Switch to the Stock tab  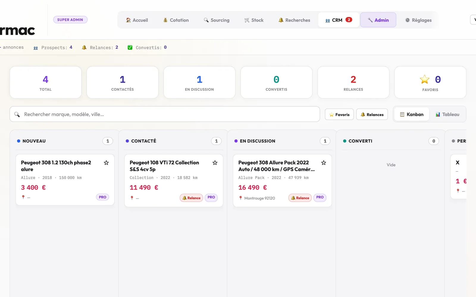(x=254, y=20)
